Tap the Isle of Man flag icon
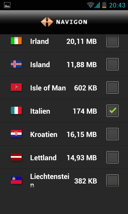128x214 pixels. 16,87
